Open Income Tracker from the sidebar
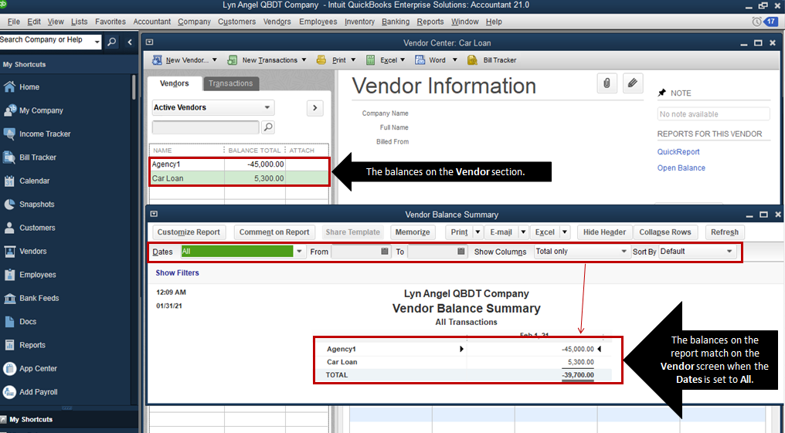The width and height of the screenshot is (785, 433). (45, 134)
